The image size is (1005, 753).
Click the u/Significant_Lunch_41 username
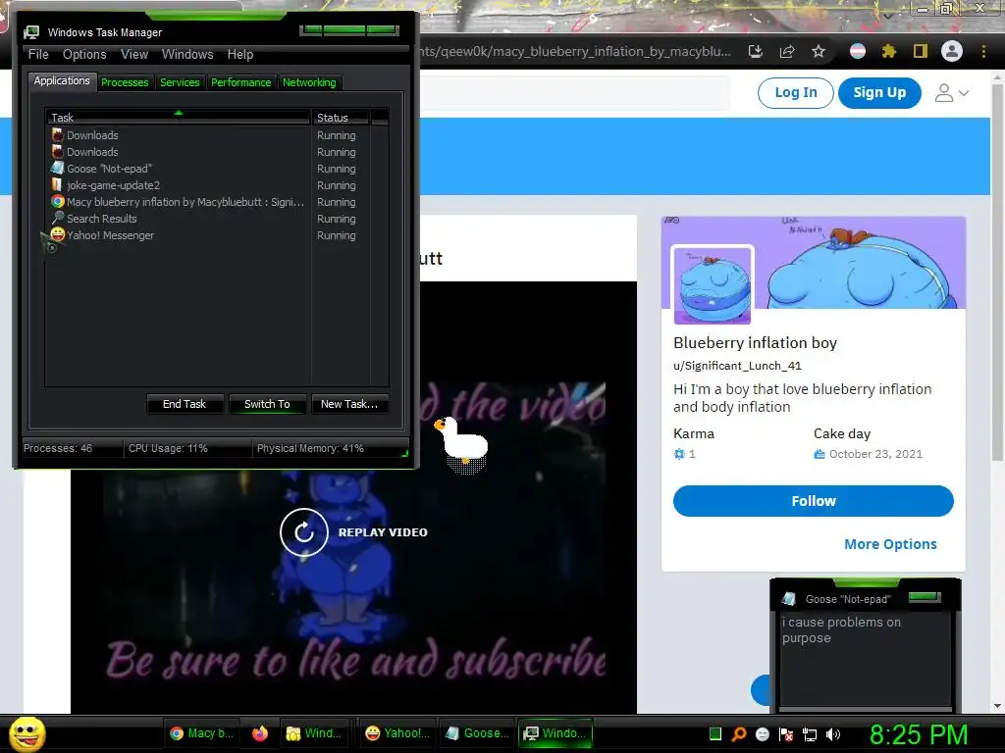(x=737, y=366)
